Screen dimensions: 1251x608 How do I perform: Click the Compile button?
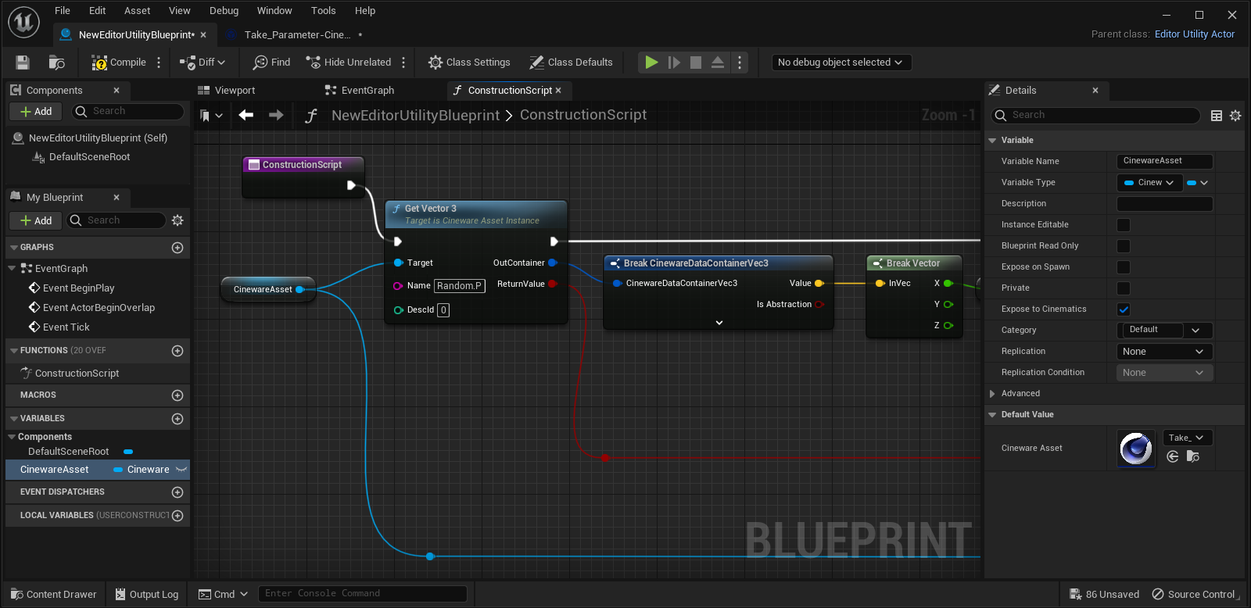119,63
